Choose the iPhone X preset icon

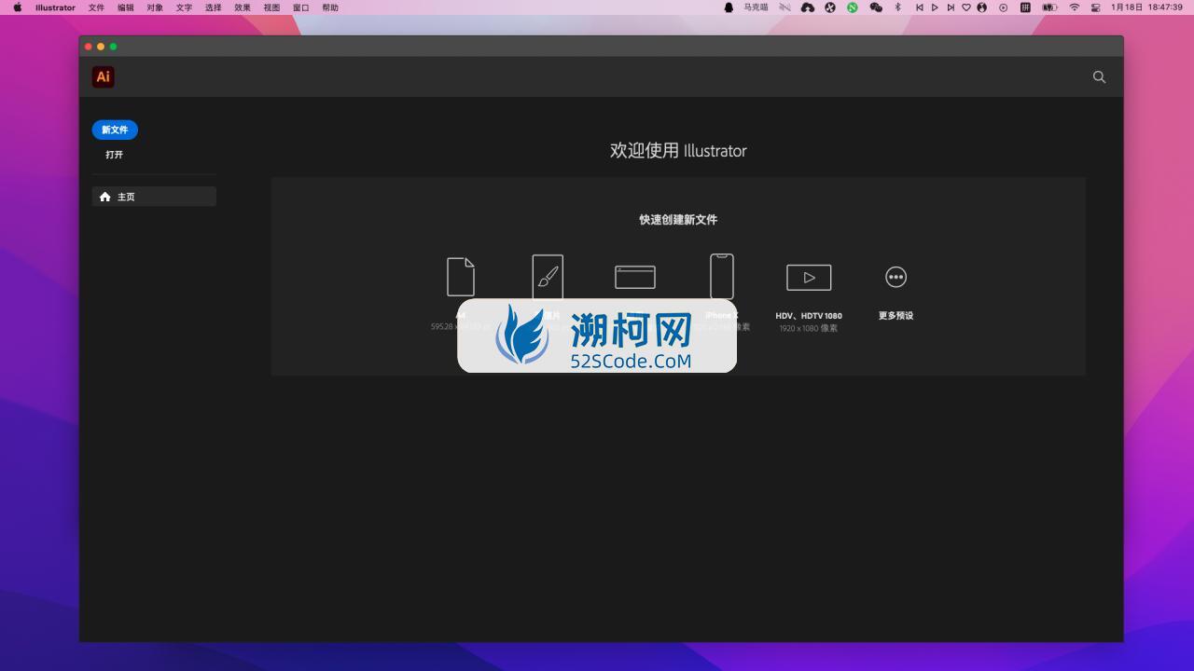click(722, 277)
